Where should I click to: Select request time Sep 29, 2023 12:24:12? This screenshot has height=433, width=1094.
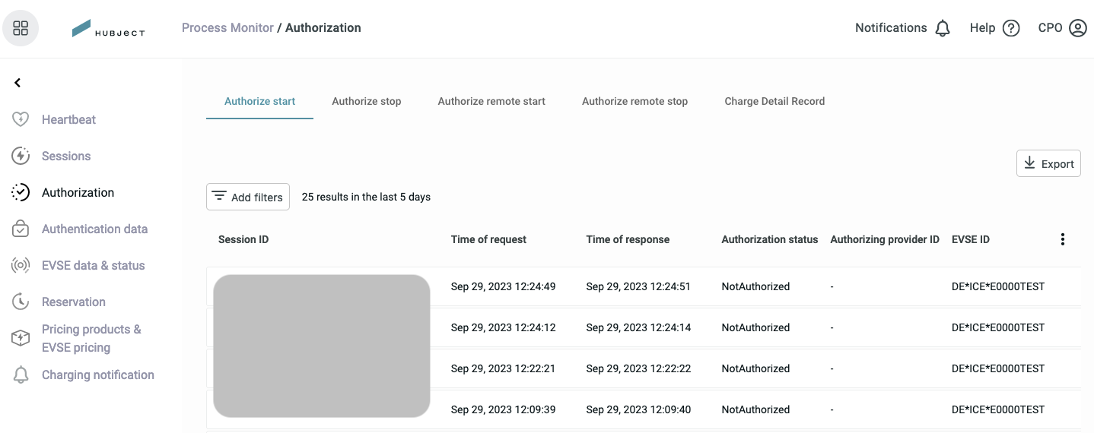coord(503,327)
